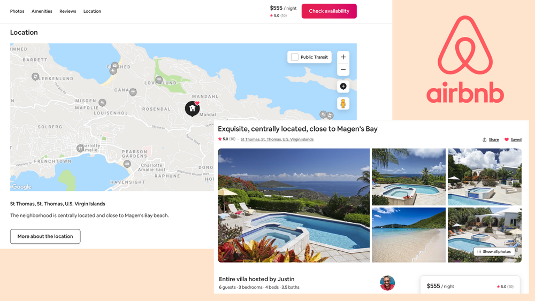Screen dimensions: 535x301
Task: Zoom out of the map with minus button
Action: point(343,70)
